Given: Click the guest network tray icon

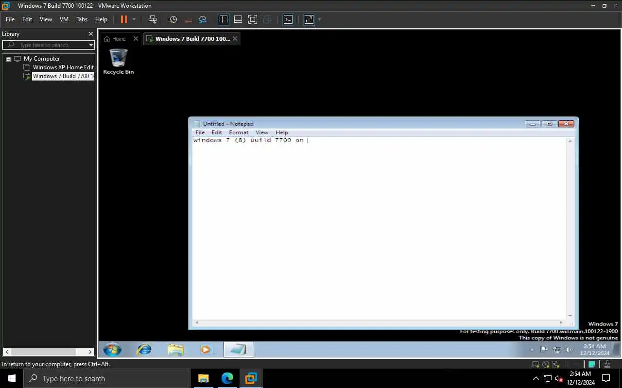Looking at the screenshot, I should click(x=557, y=350).
